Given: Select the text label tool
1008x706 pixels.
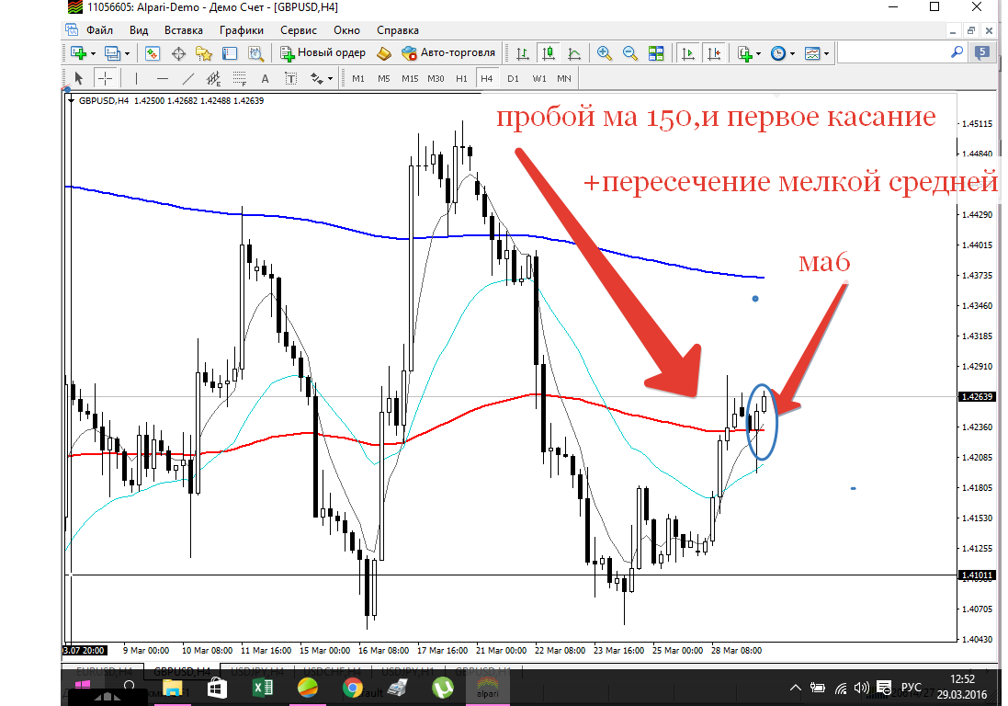Looking at the screenshot, I should pos(290,78).
